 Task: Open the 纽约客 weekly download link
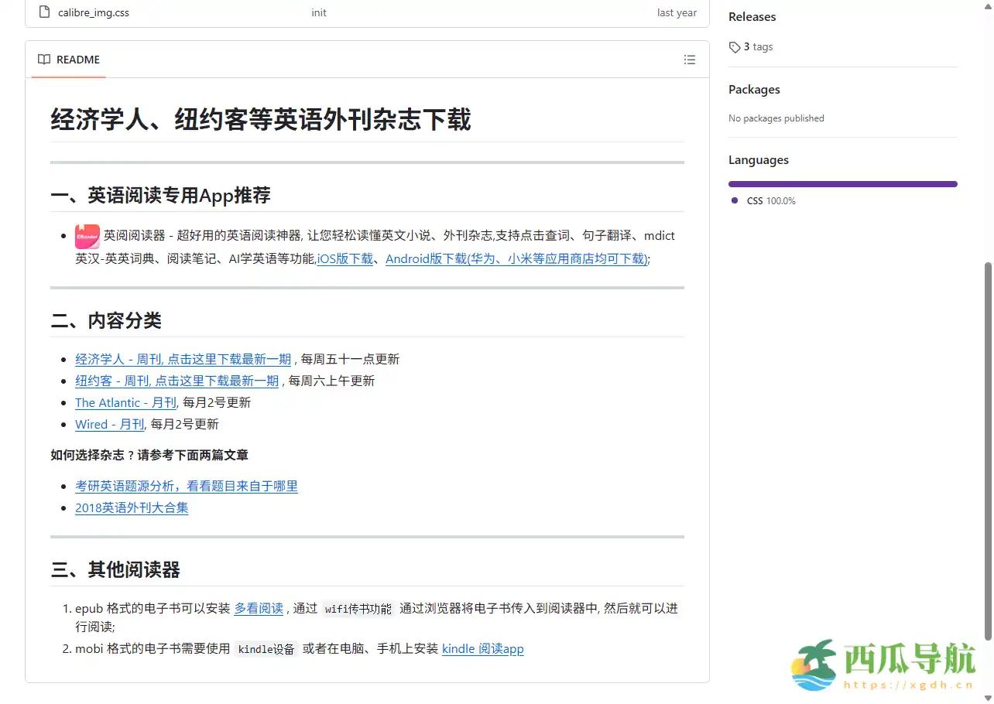[177, 381]
